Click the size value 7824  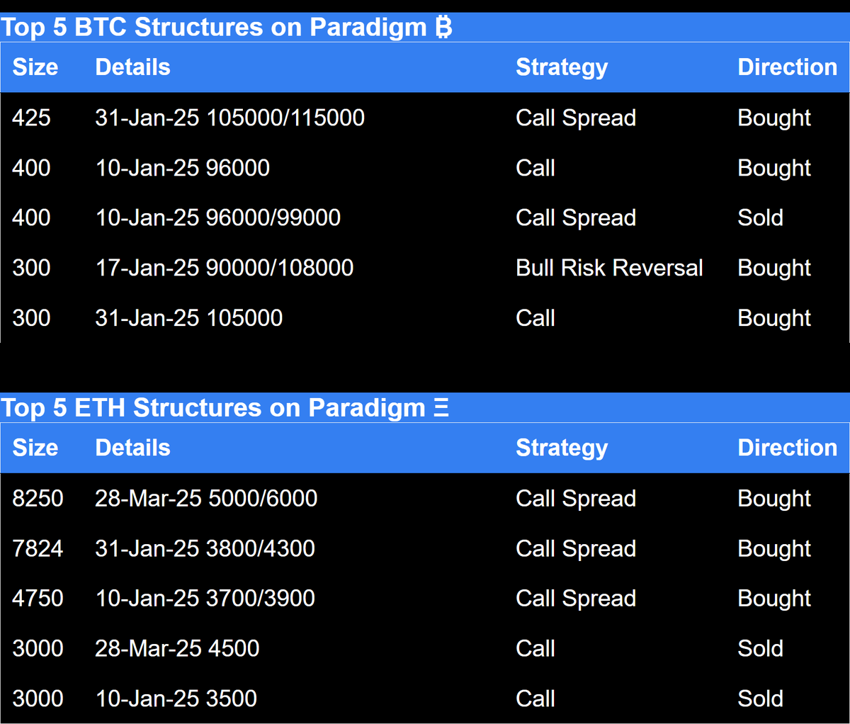38,548
